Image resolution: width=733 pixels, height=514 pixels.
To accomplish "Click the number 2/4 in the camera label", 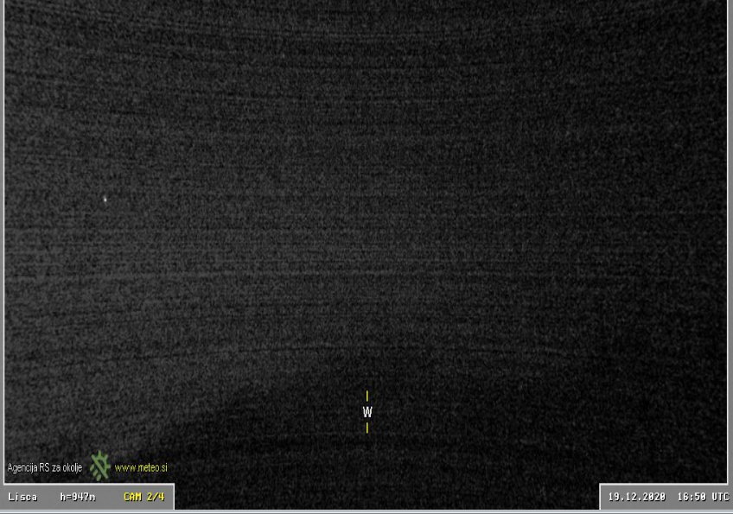I will [154, 497].
